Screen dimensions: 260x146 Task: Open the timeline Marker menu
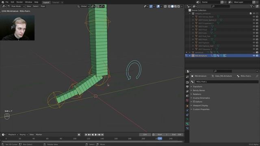click(39, 135)
